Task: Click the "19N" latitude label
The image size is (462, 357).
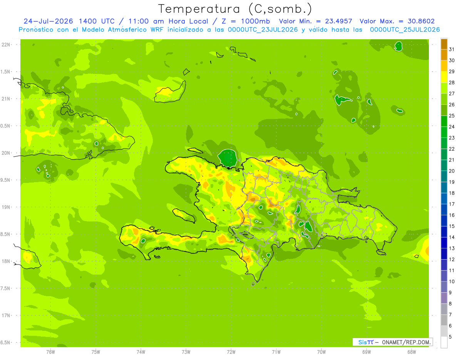Action: (6, 207)
